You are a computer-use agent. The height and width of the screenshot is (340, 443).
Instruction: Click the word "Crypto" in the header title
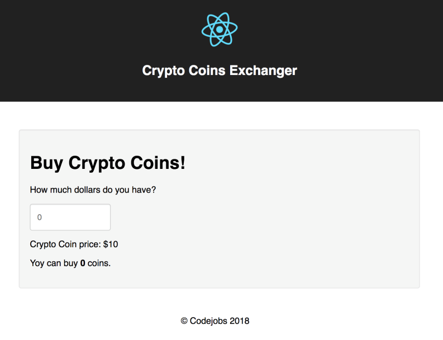(x=162, y=71)
